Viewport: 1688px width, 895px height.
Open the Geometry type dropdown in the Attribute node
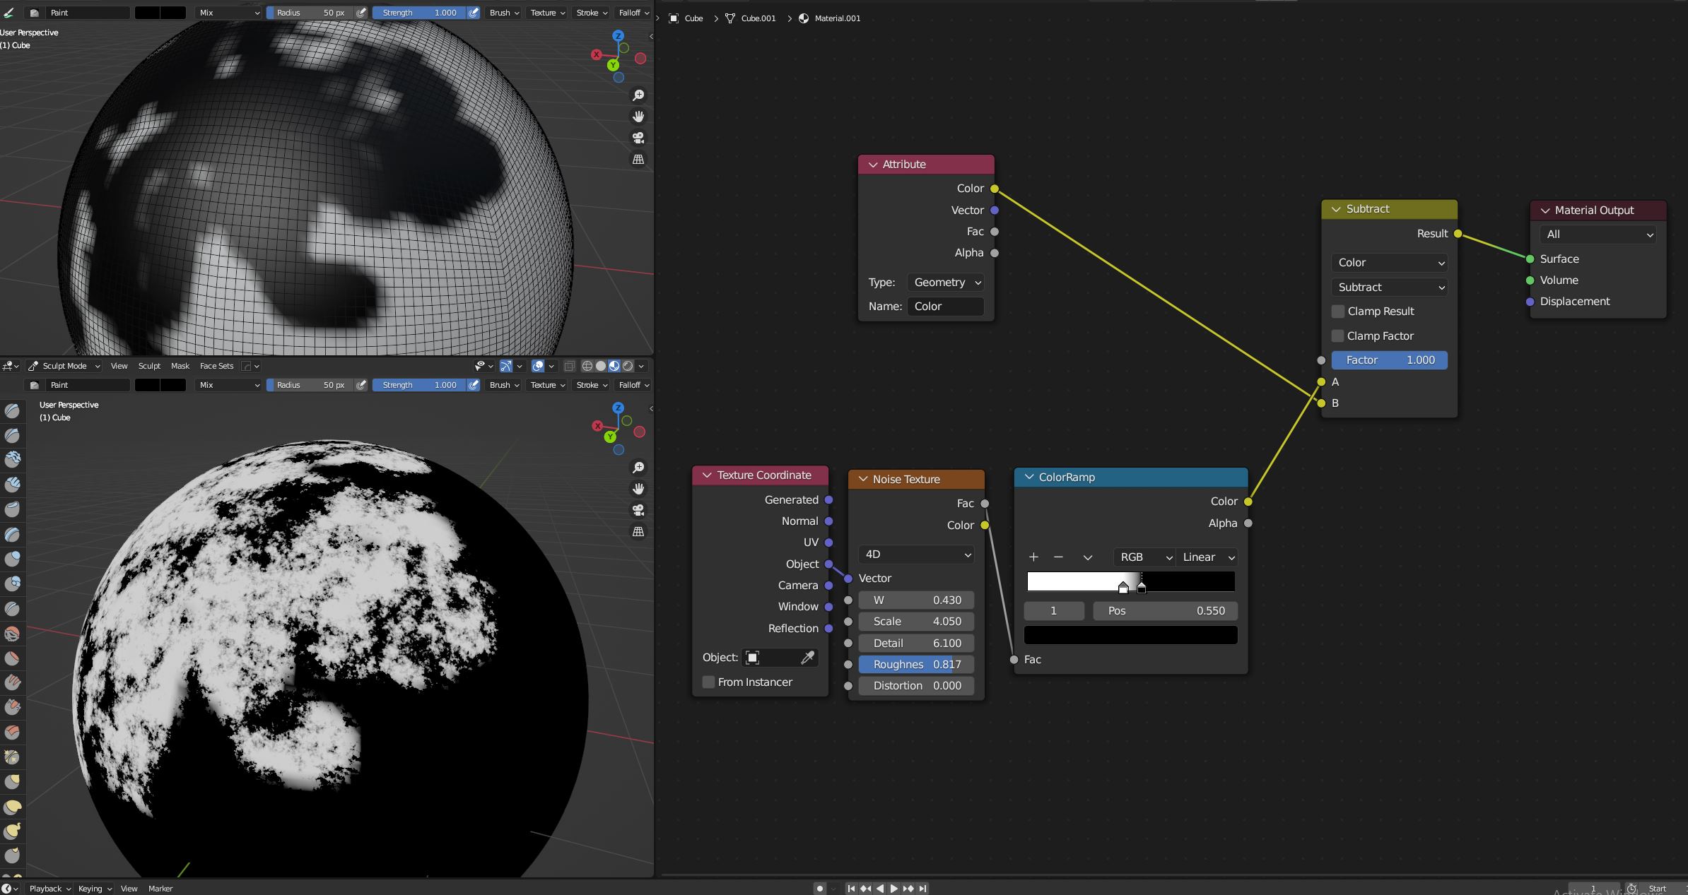pos(944,282)
